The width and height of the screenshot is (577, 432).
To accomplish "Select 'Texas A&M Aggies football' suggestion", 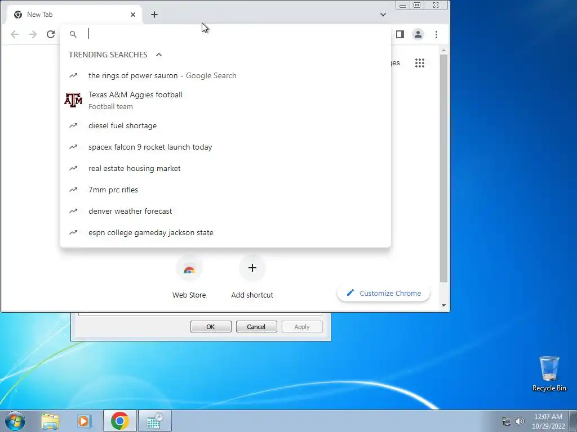I will click(x=225, y=100).
